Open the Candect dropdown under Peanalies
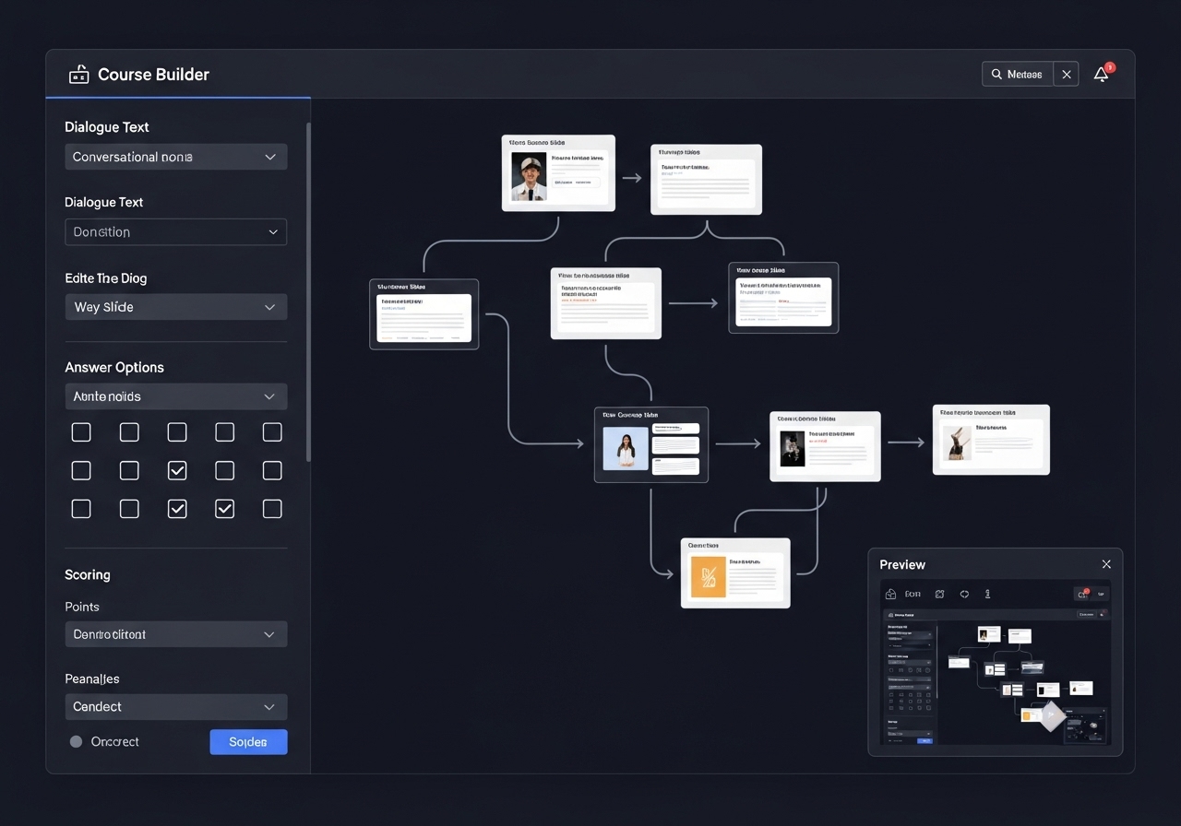Screen dimensions: 1181x826 [x=175, y=707]
